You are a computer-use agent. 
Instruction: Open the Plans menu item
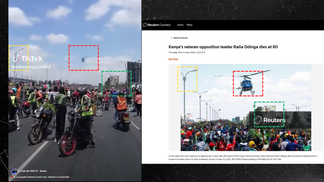click(x=189, y=25)
